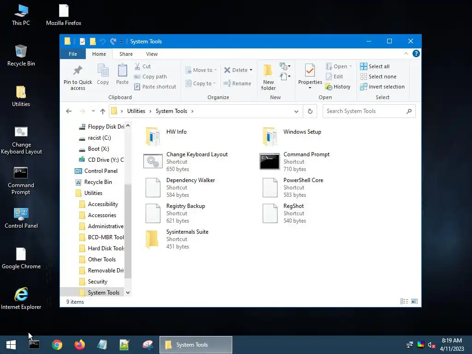Click the Edit ribbon command
This screenshot has height=354, width=472.
coord(335,77)
